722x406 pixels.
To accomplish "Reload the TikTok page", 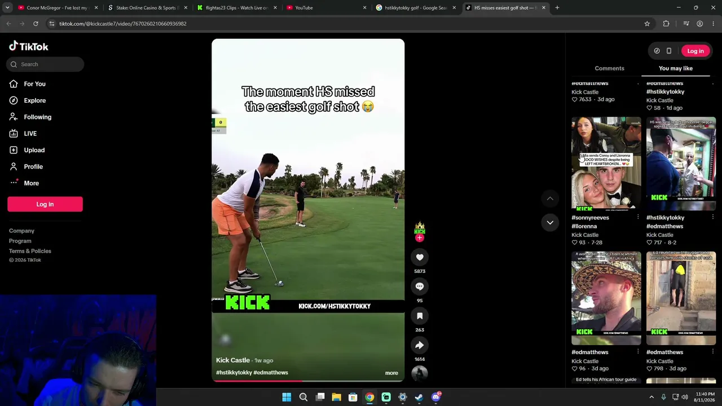I will point(36,24).
